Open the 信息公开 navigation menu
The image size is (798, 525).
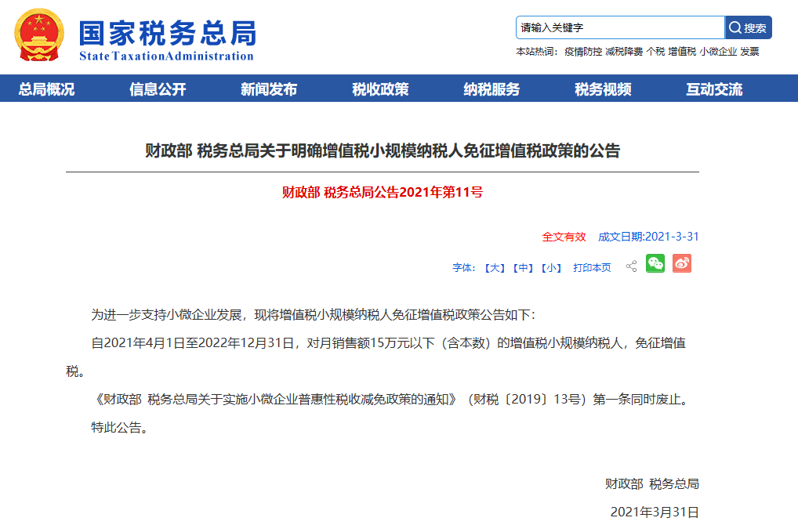pyautogui.click(x=158, y=89)
